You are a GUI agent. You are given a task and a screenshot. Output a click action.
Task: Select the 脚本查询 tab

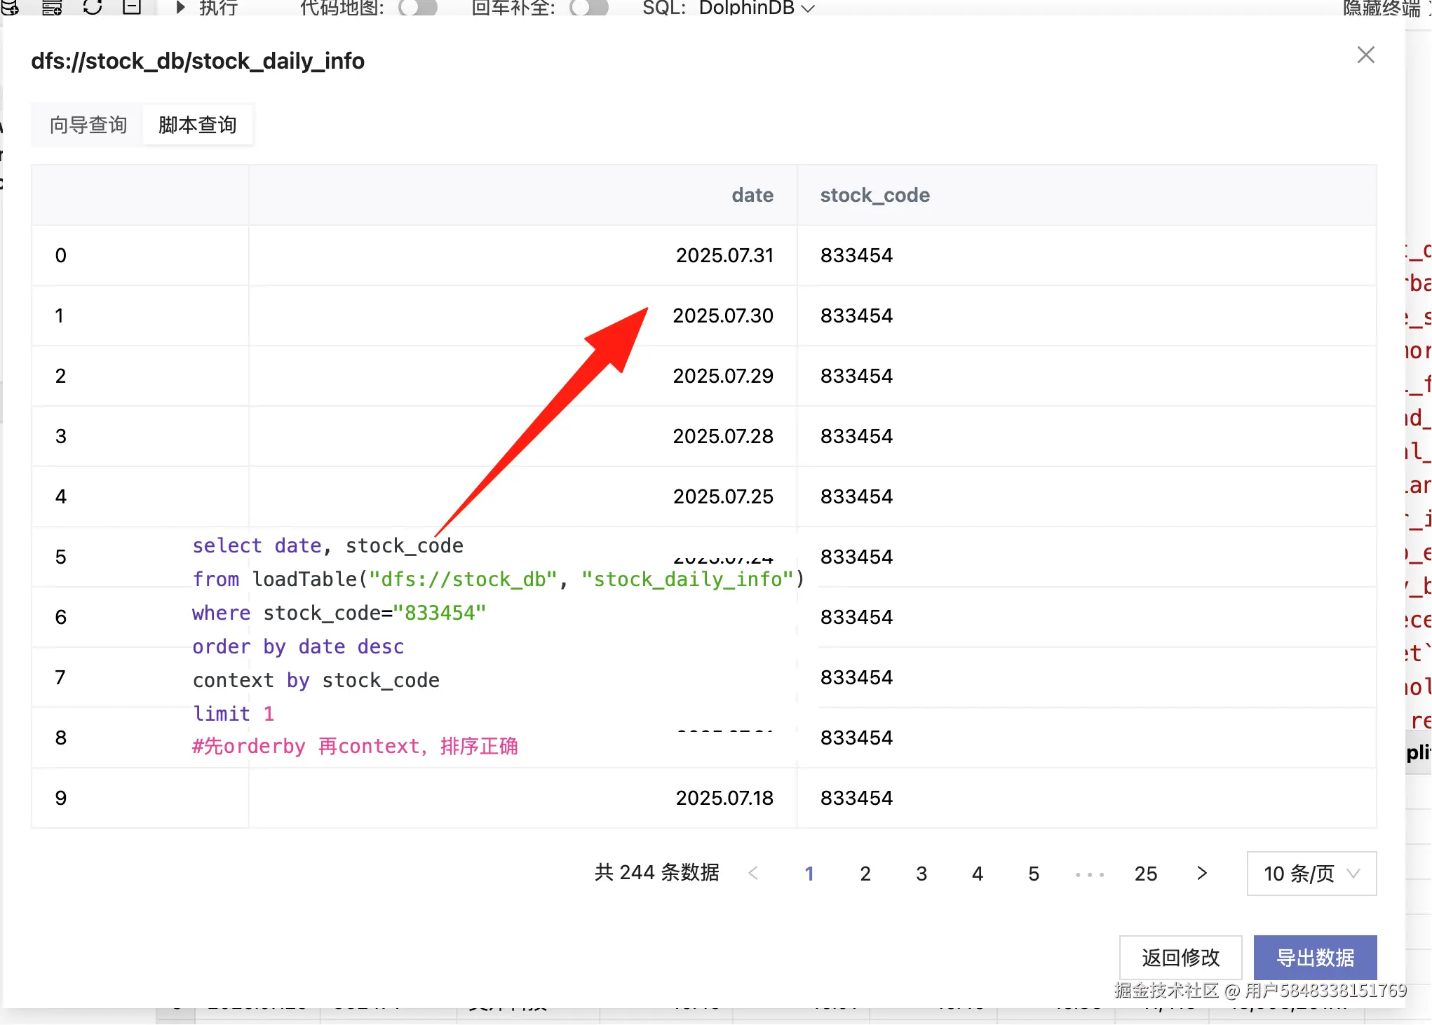(x=198, y=125)
